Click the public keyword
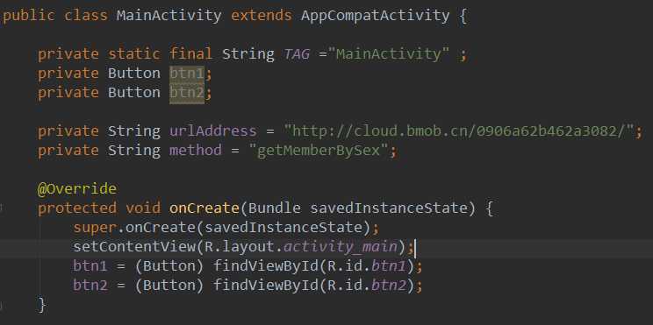This screenshot has width=653, height=325. pos(29,17)
